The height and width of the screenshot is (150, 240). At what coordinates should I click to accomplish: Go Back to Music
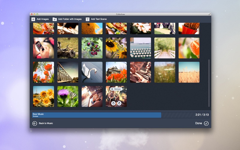point(46,123)
